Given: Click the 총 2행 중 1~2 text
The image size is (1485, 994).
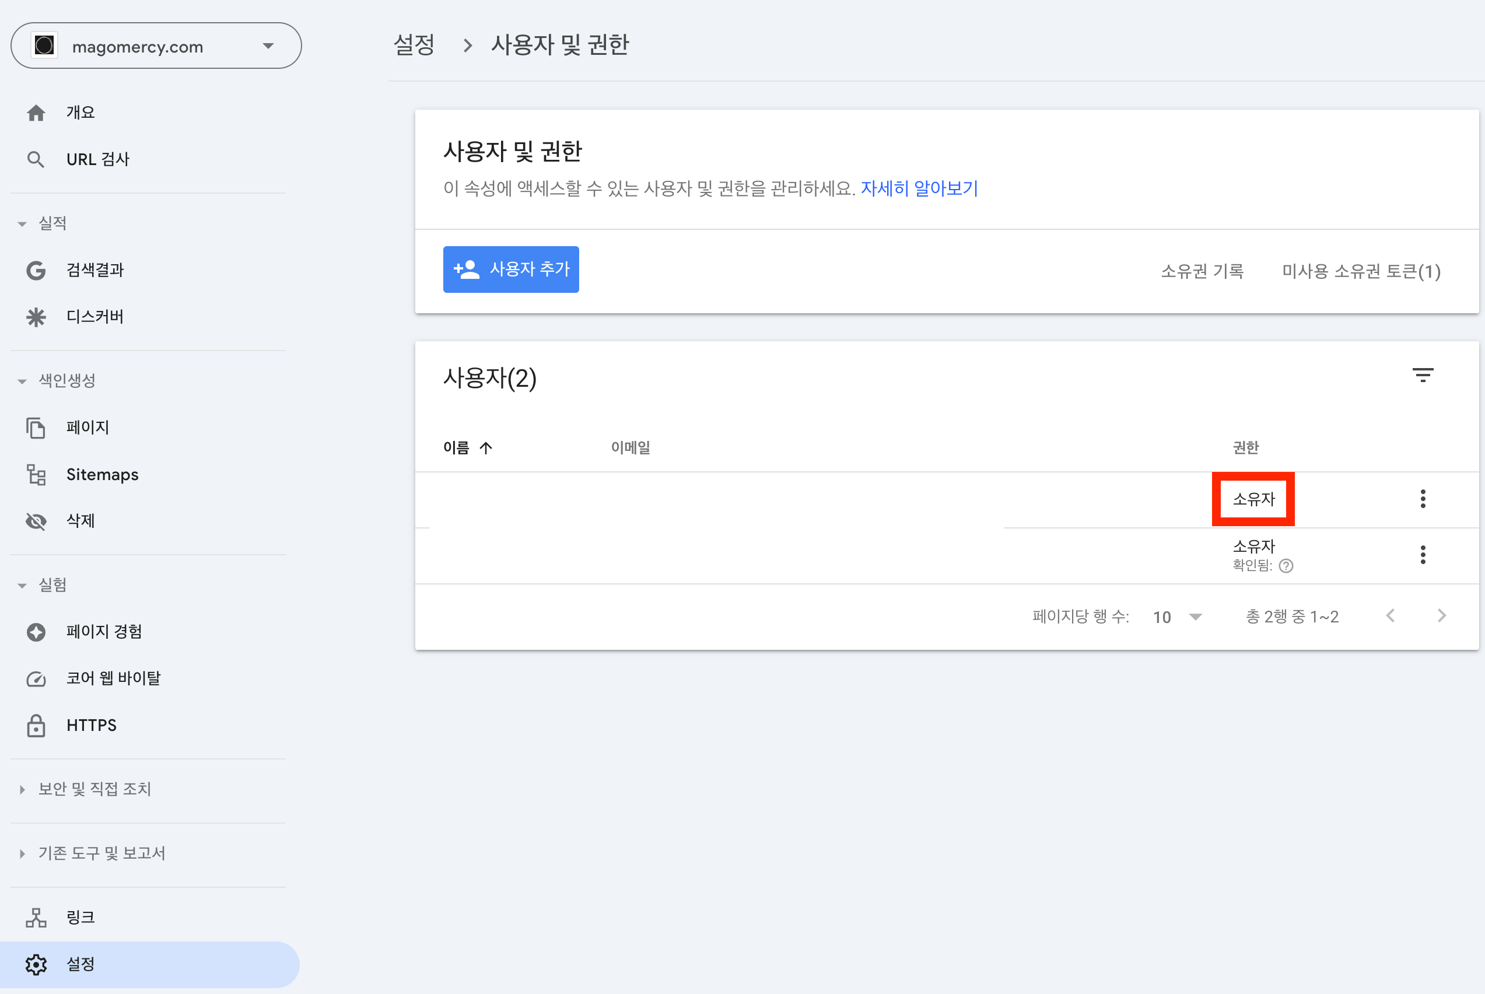Looking at the screenshot, I should tap(1293, 616).
